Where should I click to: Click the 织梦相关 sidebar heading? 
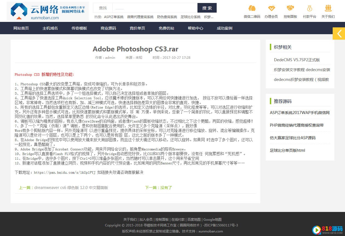[x=283, y=47]
